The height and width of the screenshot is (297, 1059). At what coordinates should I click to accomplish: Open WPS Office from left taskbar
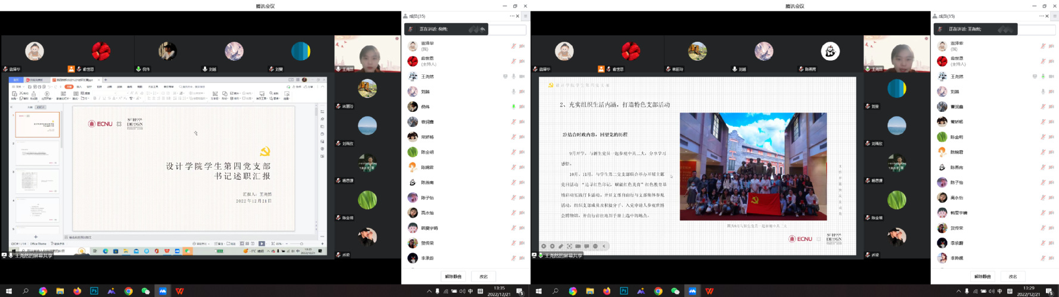(180, 291)
